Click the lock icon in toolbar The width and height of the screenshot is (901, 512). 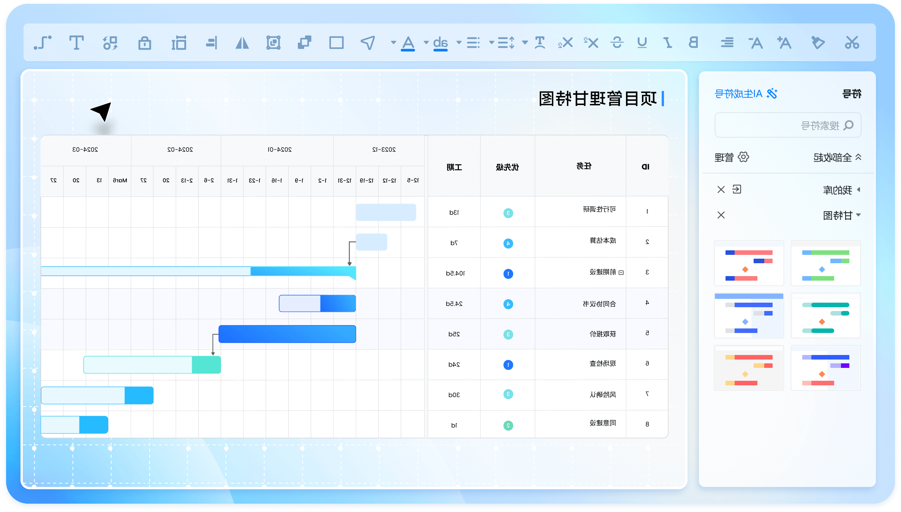(x=144, y=42)
